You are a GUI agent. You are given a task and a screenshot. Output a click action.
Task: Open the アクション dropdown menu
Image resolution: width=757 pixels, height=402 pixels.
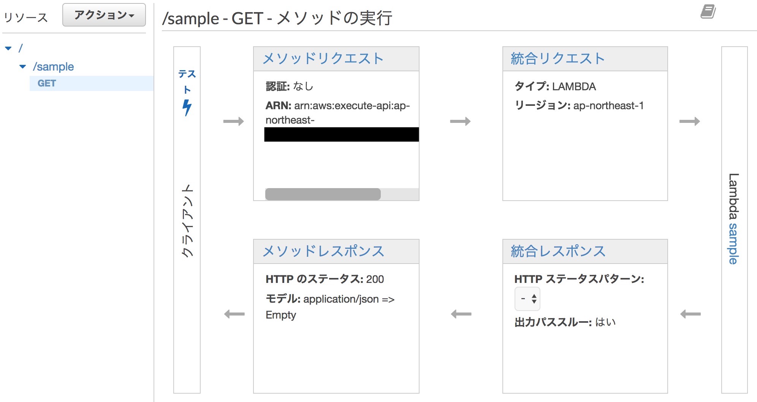click(x=103, y=15)
